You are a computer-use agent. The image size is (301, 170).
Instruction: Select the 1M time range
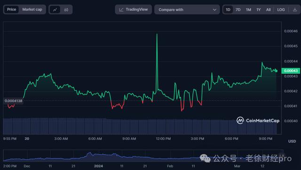coord(248,9)
